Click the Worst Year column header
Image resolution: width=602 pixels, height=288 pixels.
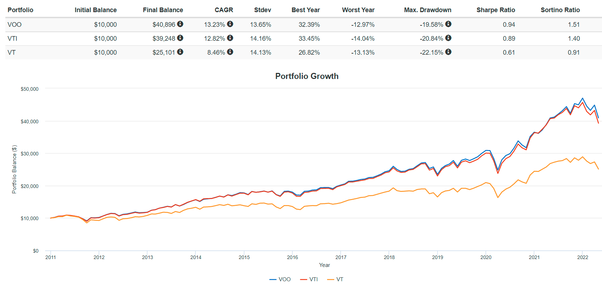358,10
